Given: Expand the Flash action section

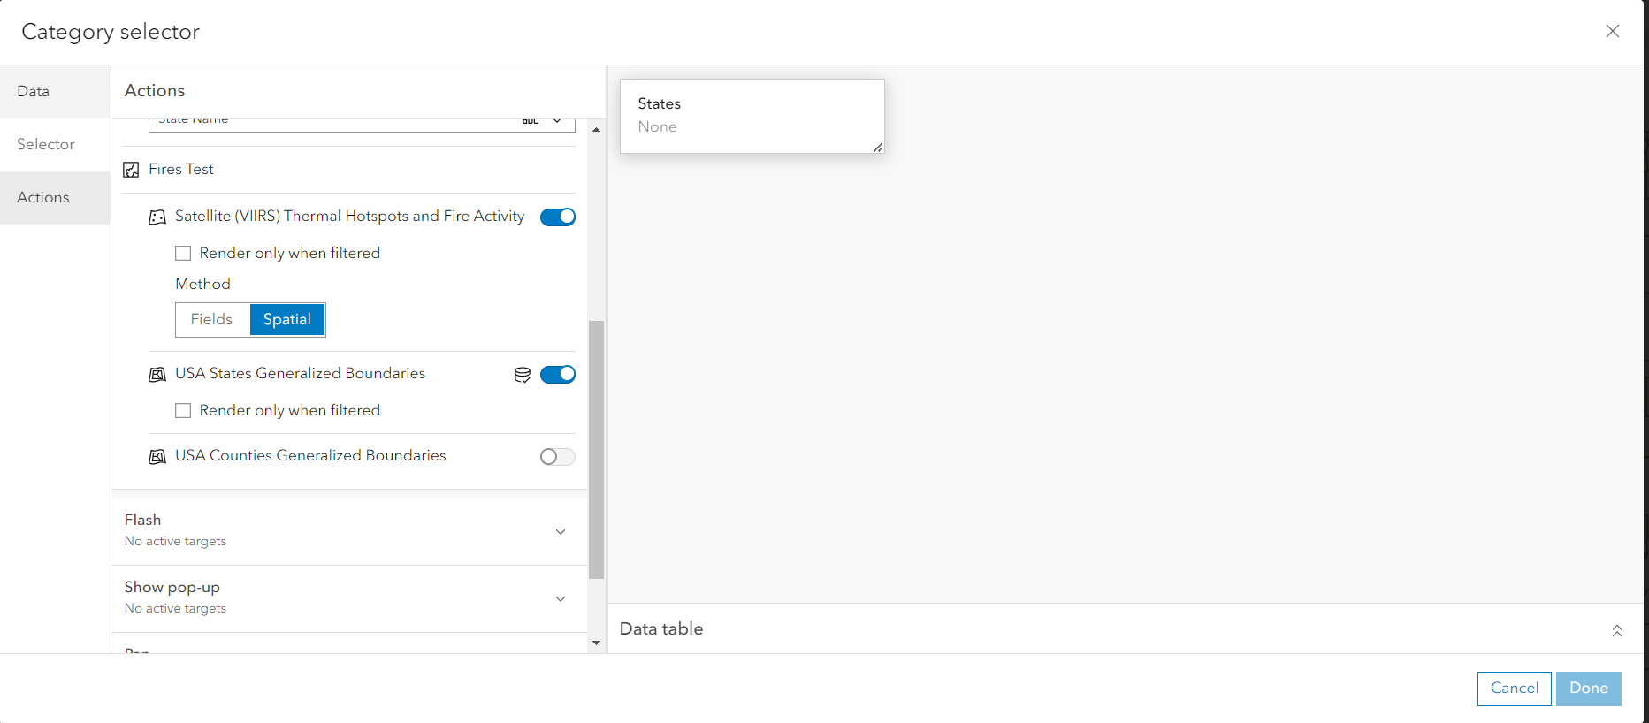Looking at the screenshot, I should click(560, 531).
